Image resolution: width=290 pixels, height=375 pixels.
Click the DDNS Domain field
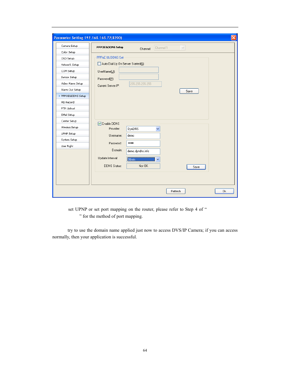143,151
